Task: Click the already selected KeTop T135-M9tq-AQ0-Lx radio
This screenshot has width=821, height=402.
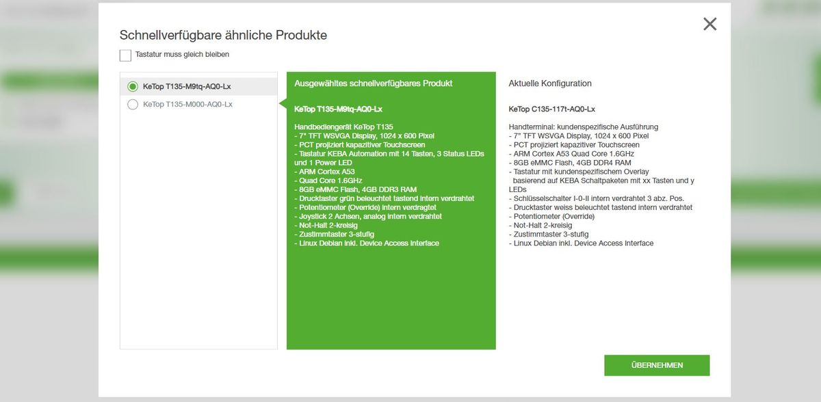Action: [133, 88]
